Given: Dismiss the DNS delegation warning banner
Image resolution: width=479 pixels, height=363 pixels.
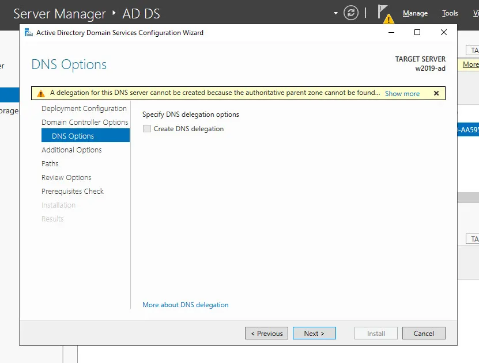Looking at the screenshot, I should click(x=436, y=93).
